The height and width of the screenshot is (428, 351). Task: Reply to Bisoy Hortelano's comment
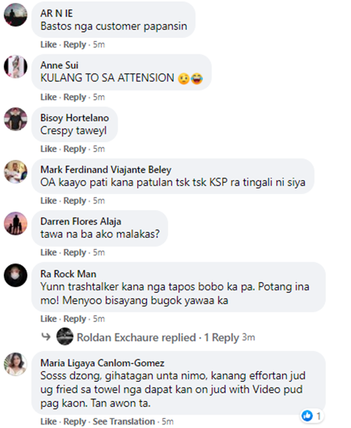[75, 149]
